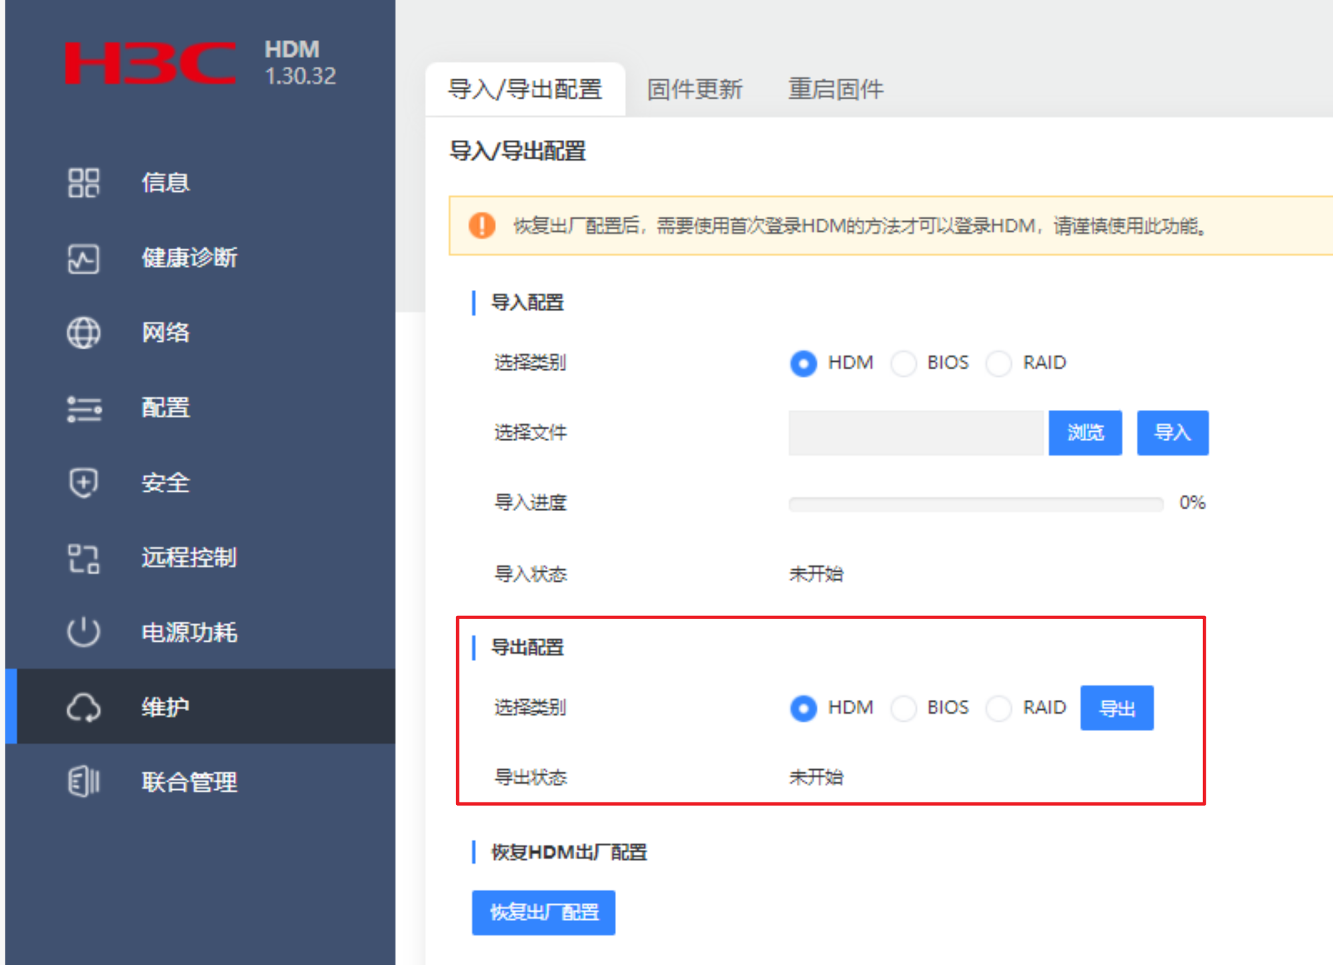Switch to the 固件更新 tab
The height and width of the screenshot is (965, 1333).
click(694, 89)
